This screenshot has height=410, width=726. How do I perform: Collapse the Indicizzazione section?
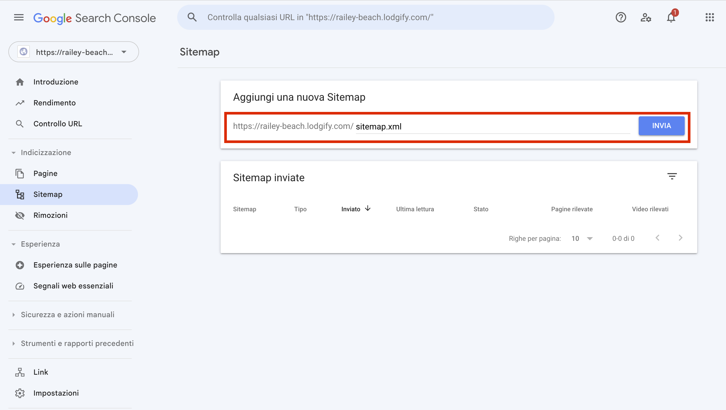coord(14,153)
